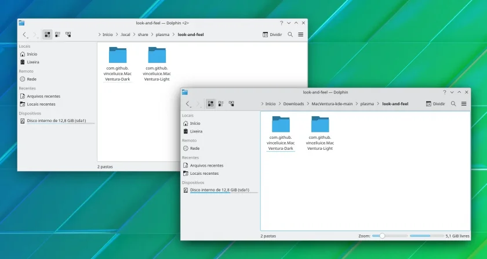This screenshot has width=487, height=259.
Task: Switch to details view in front Dolphin window
Action: click(x=231, y=104)
